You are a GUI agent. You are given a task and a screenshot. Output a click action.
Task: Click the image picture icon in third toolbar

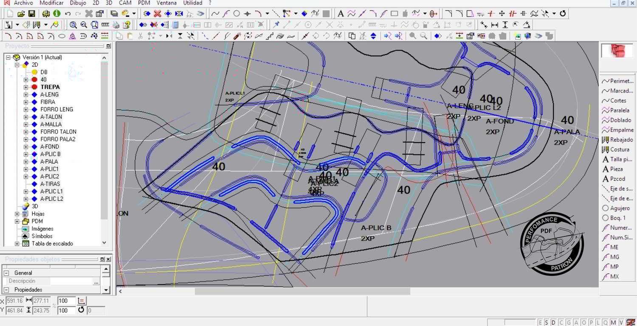tap(517, 36)
